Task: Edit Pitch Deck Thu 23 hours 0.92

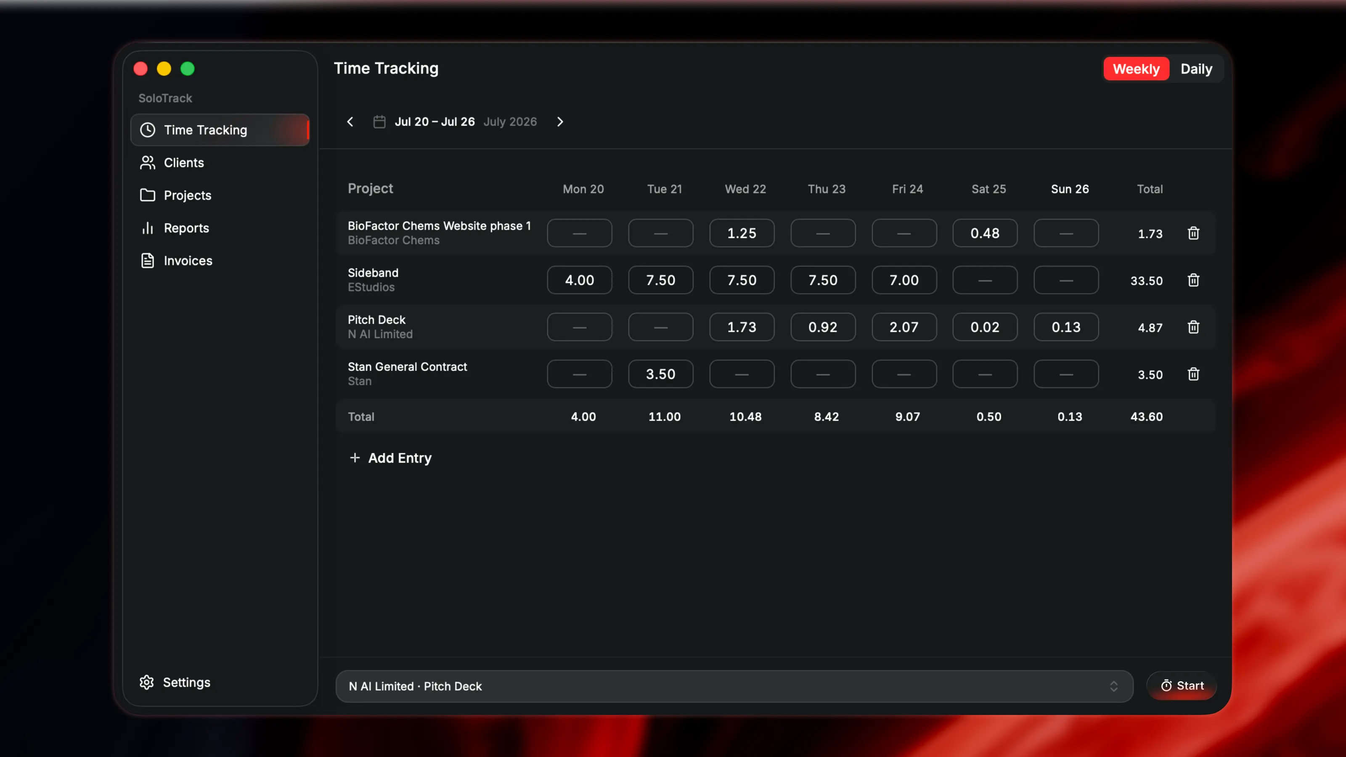Action: (x=823, y=327)
